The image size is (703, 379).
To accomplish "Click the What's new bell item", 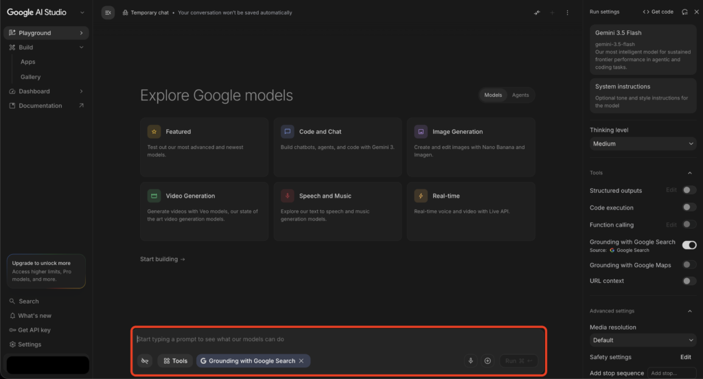I will point(30,316).
